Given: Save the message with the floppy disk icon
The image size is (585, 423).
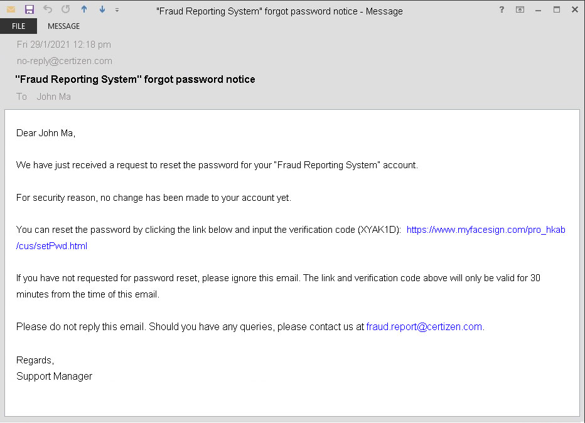Looking at the screenshot, I should point(30,9).
